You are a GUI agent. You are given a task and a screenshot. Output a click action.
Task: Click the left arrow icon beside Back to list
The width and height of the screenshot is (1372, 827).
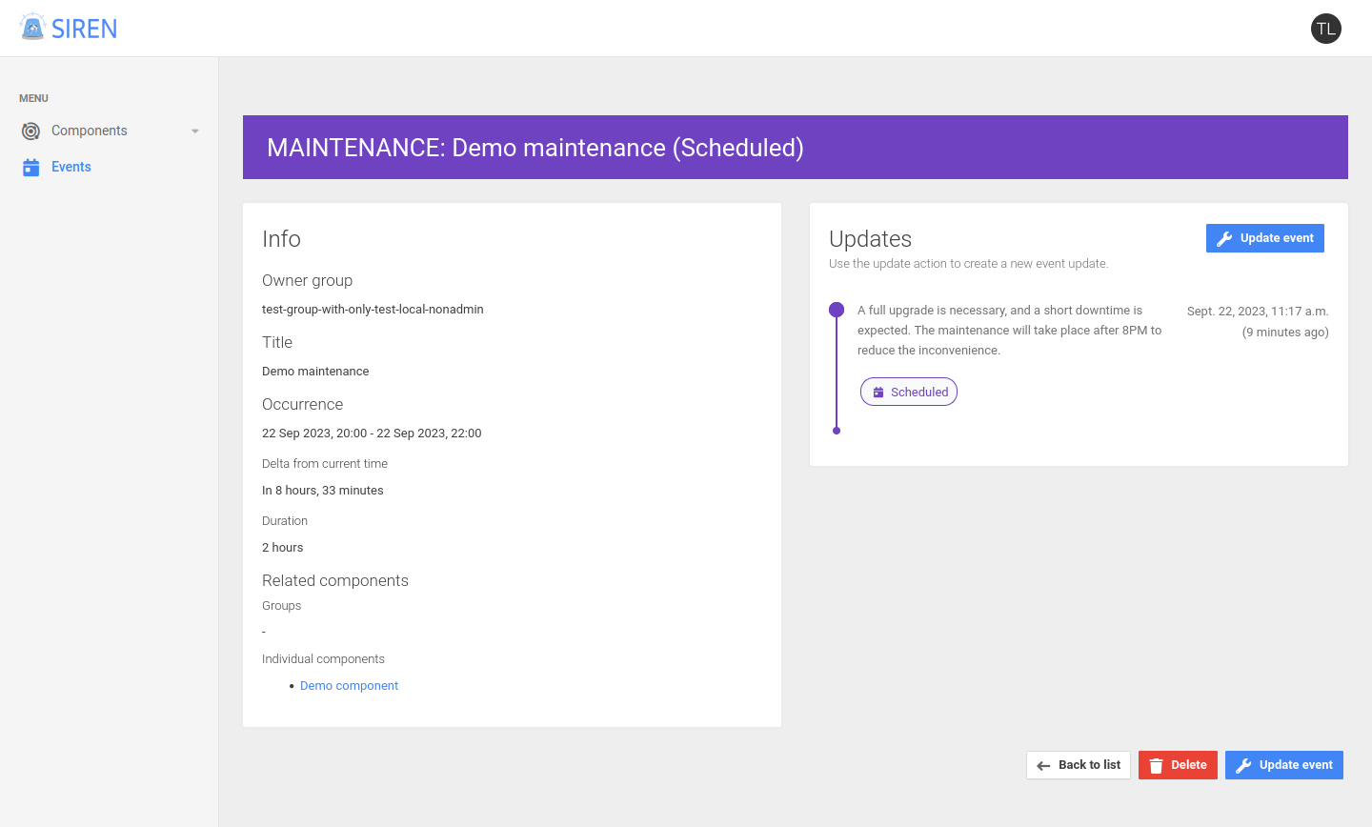click(x=1043, y=765)
